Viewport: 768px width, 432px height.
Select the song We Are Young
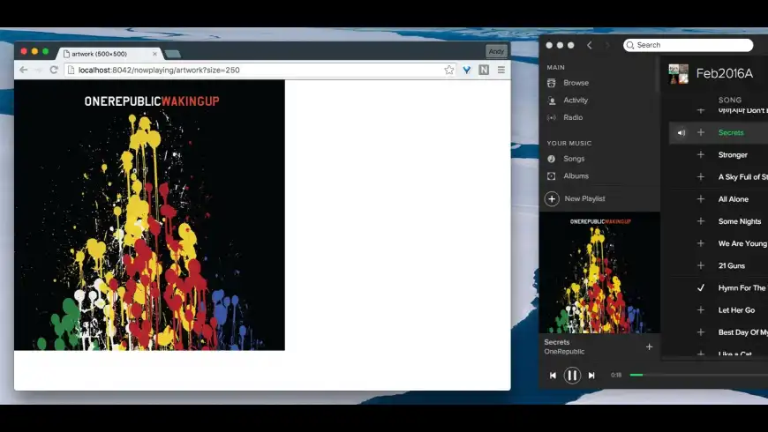coord(742,243)
